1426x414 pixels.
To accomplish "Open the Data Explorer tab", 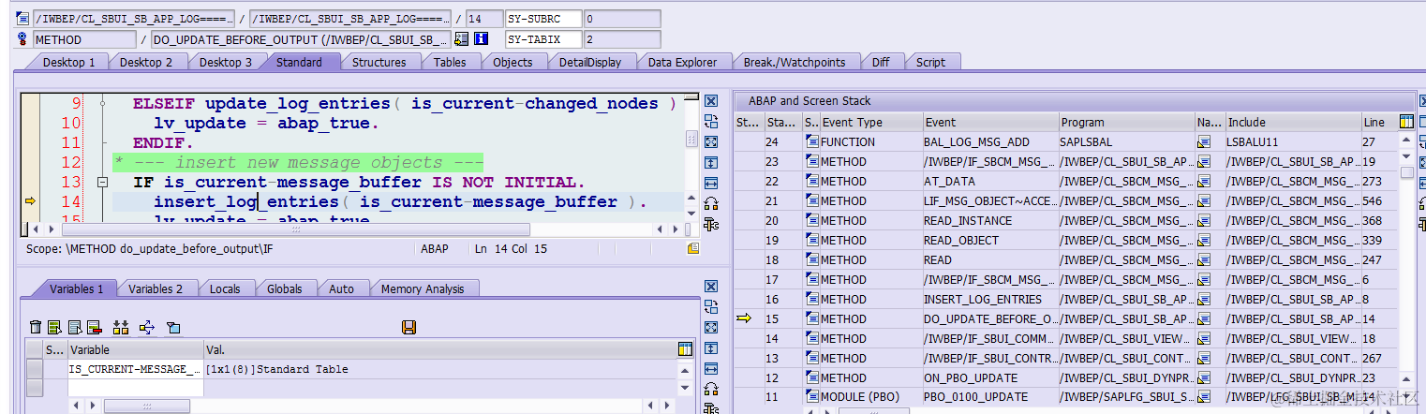I will pos(682,62).
